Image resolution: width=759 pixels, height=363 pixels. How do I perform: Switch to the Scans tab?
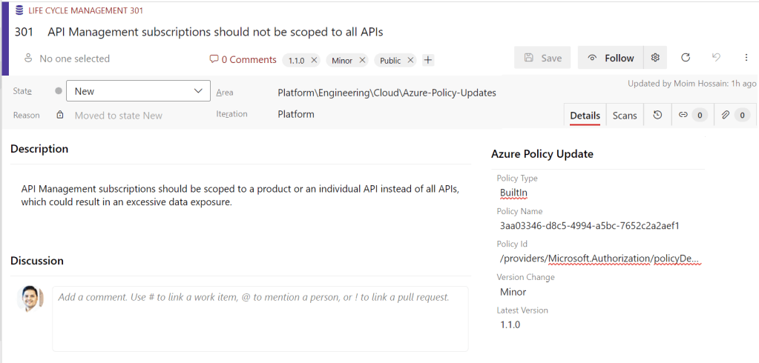click(625, 115)
